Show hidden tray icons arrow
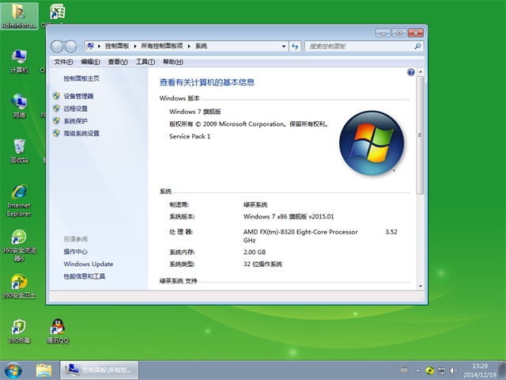Image resolution: width=506 pixels, height=380 pixels. [418, 370]
